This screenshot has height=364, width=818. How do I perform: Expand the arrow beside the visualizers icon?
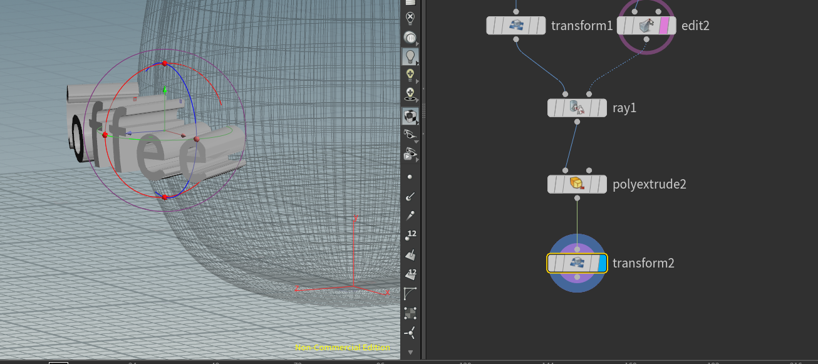417,142
